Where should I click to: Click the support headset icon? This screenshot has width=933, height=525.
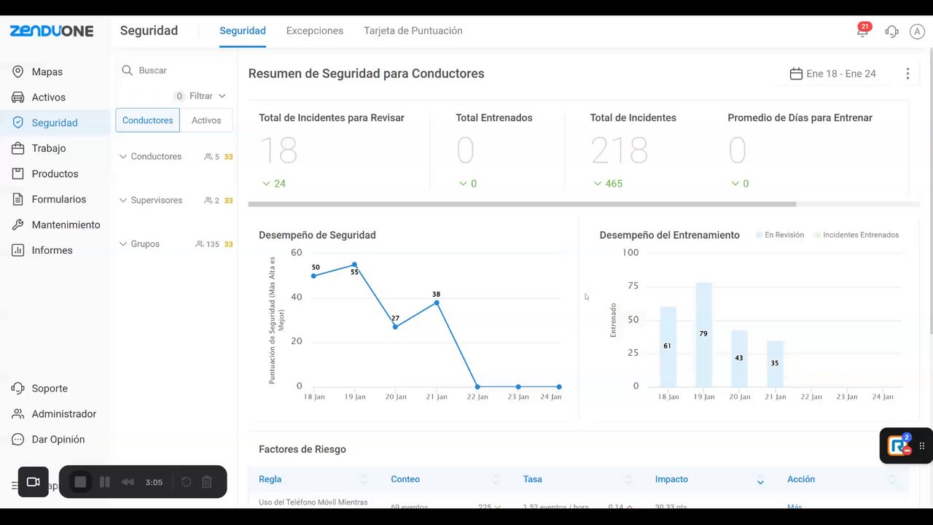click(891, 31)
